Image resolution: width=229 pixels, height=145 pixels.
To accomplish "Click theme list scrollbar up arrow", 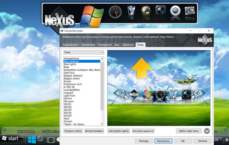I will (102, 59).
